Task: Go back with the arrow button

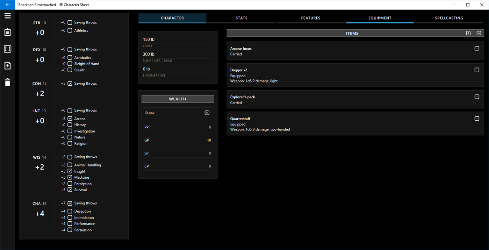Action: 7,5
